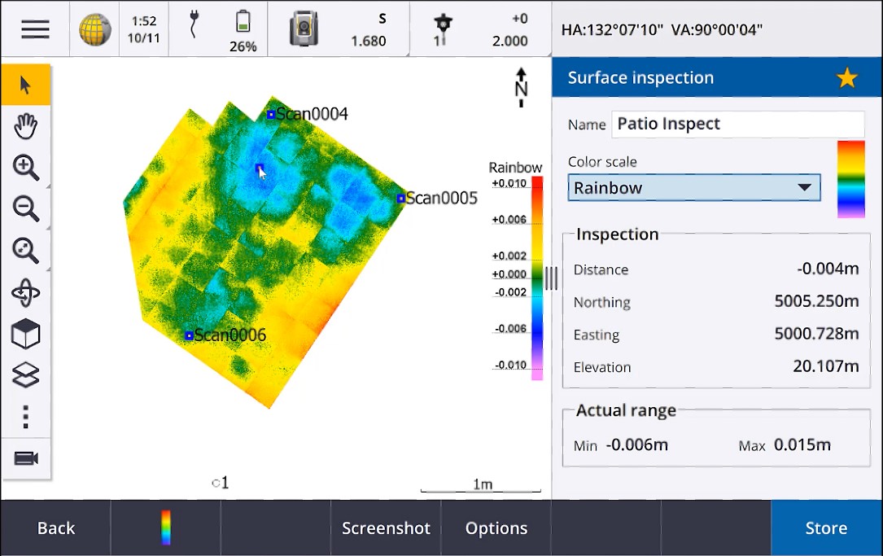The width and height of the screenshot is (883, 556).
Task: Open the globe job icon
Action: 94,29
